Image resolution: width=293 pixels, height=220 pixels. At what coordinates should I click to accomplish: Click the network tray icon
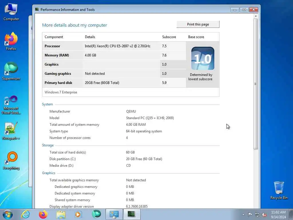coord(257,215)
